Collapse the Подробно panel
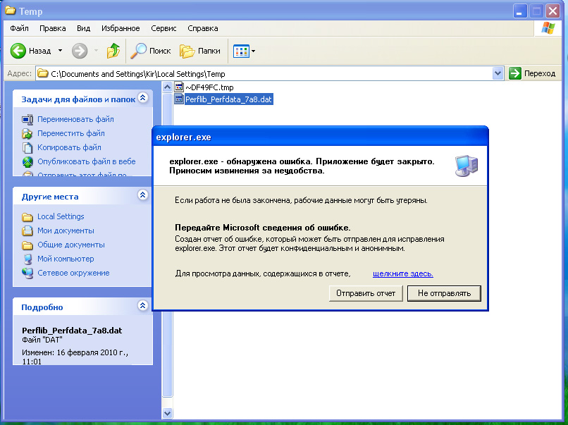The height and width of the screenshot is (425, 568). click(x=143, y=305)
